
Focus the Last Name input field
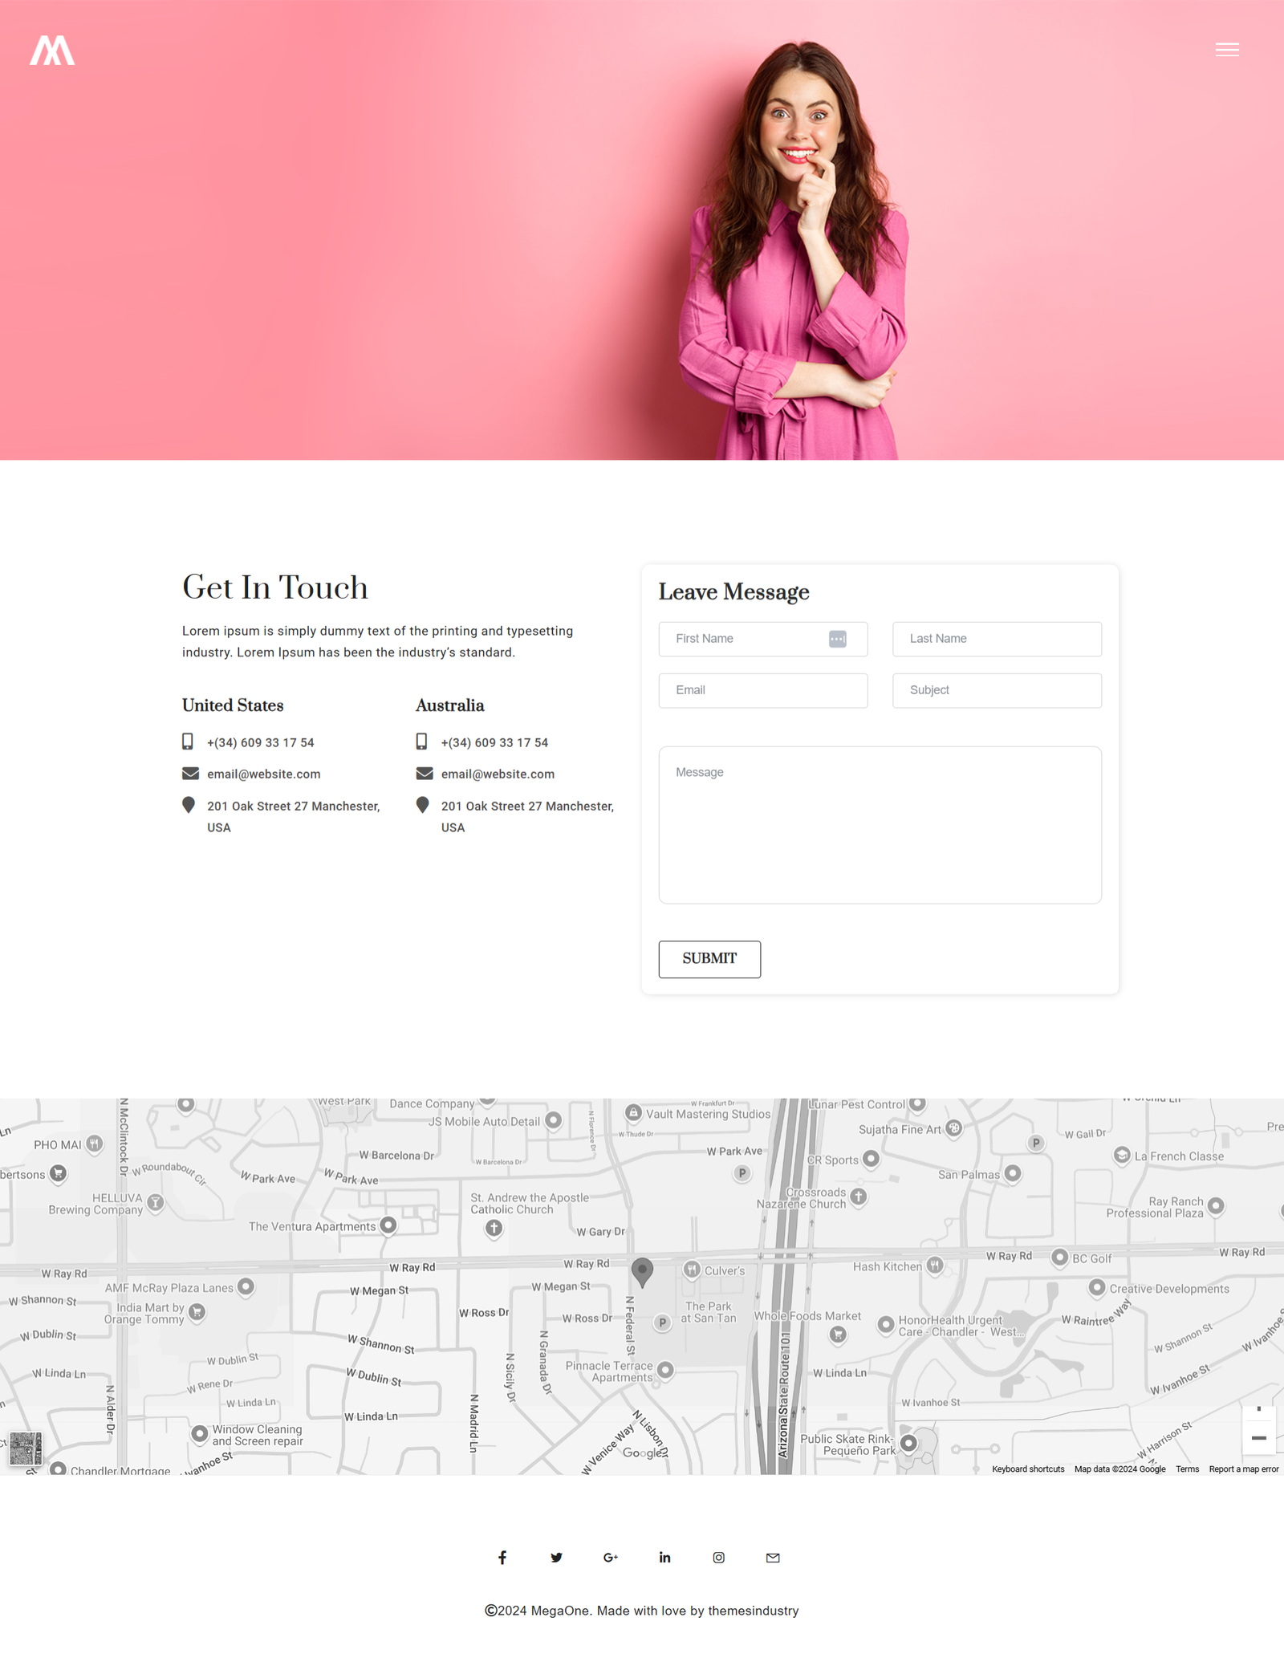pyautogui.click(x=997, y=639)
